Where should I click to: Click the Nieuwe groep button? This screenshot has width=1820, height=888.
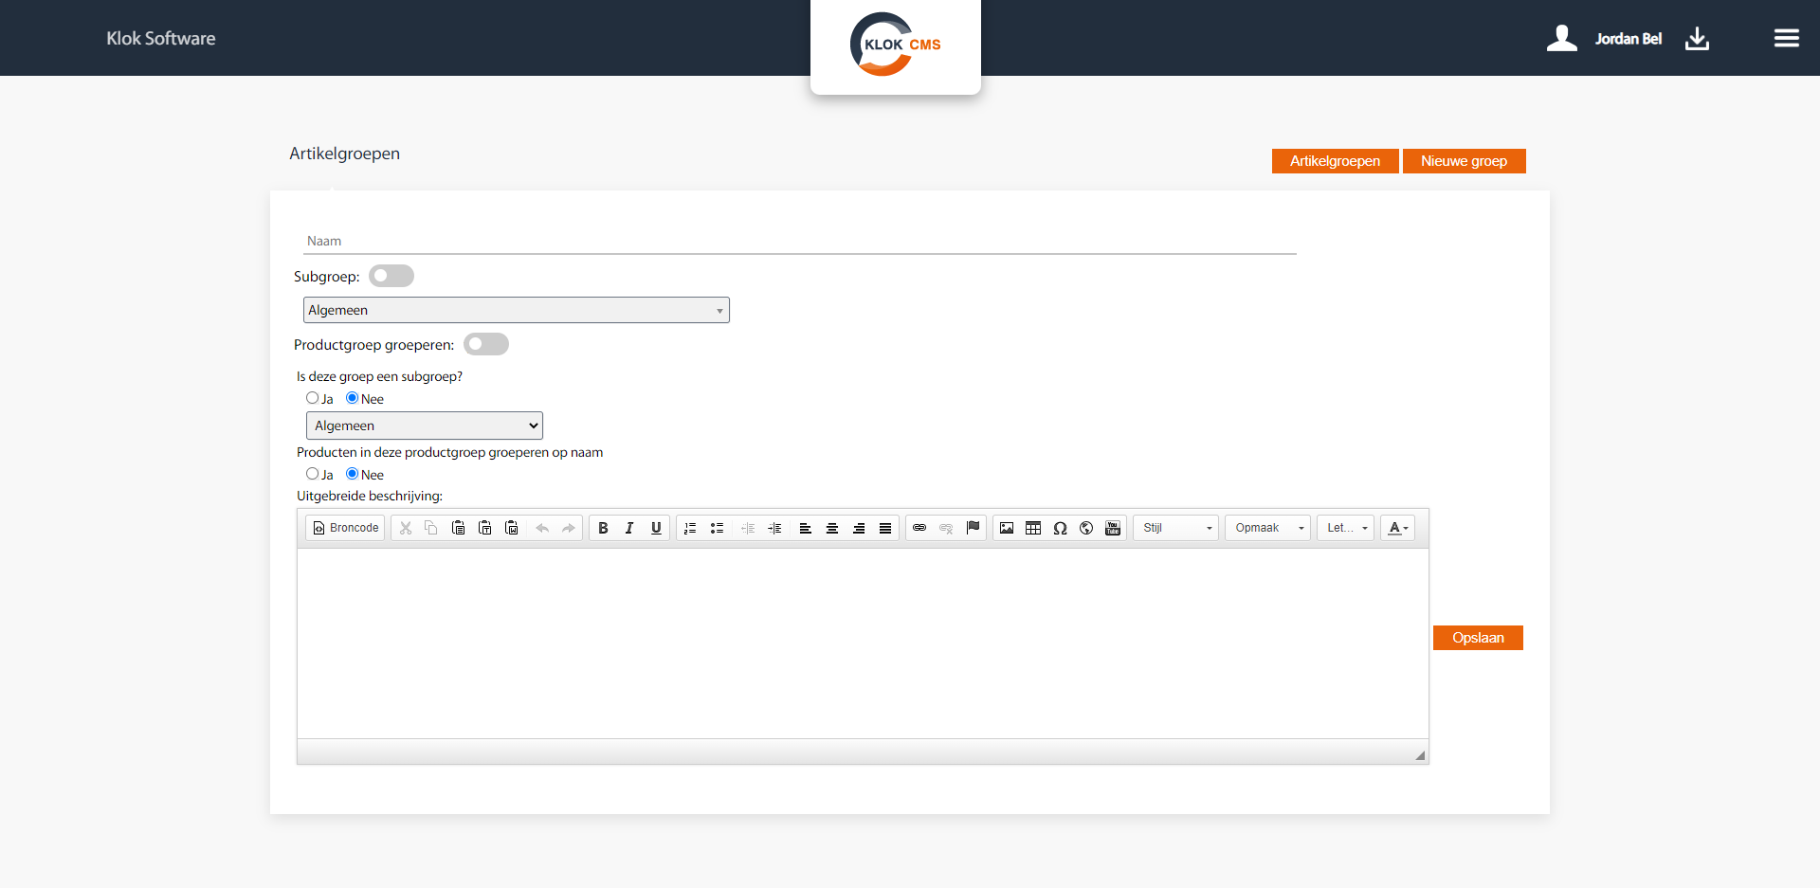pyautogui.click(x=1465, y=161)
